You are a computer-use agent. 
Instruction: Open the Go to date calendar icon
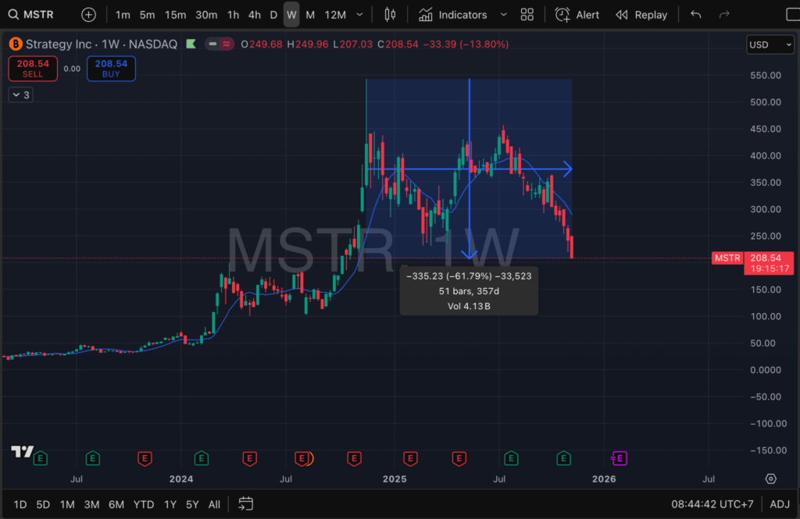pyautogui.click(x=245, y=504)
